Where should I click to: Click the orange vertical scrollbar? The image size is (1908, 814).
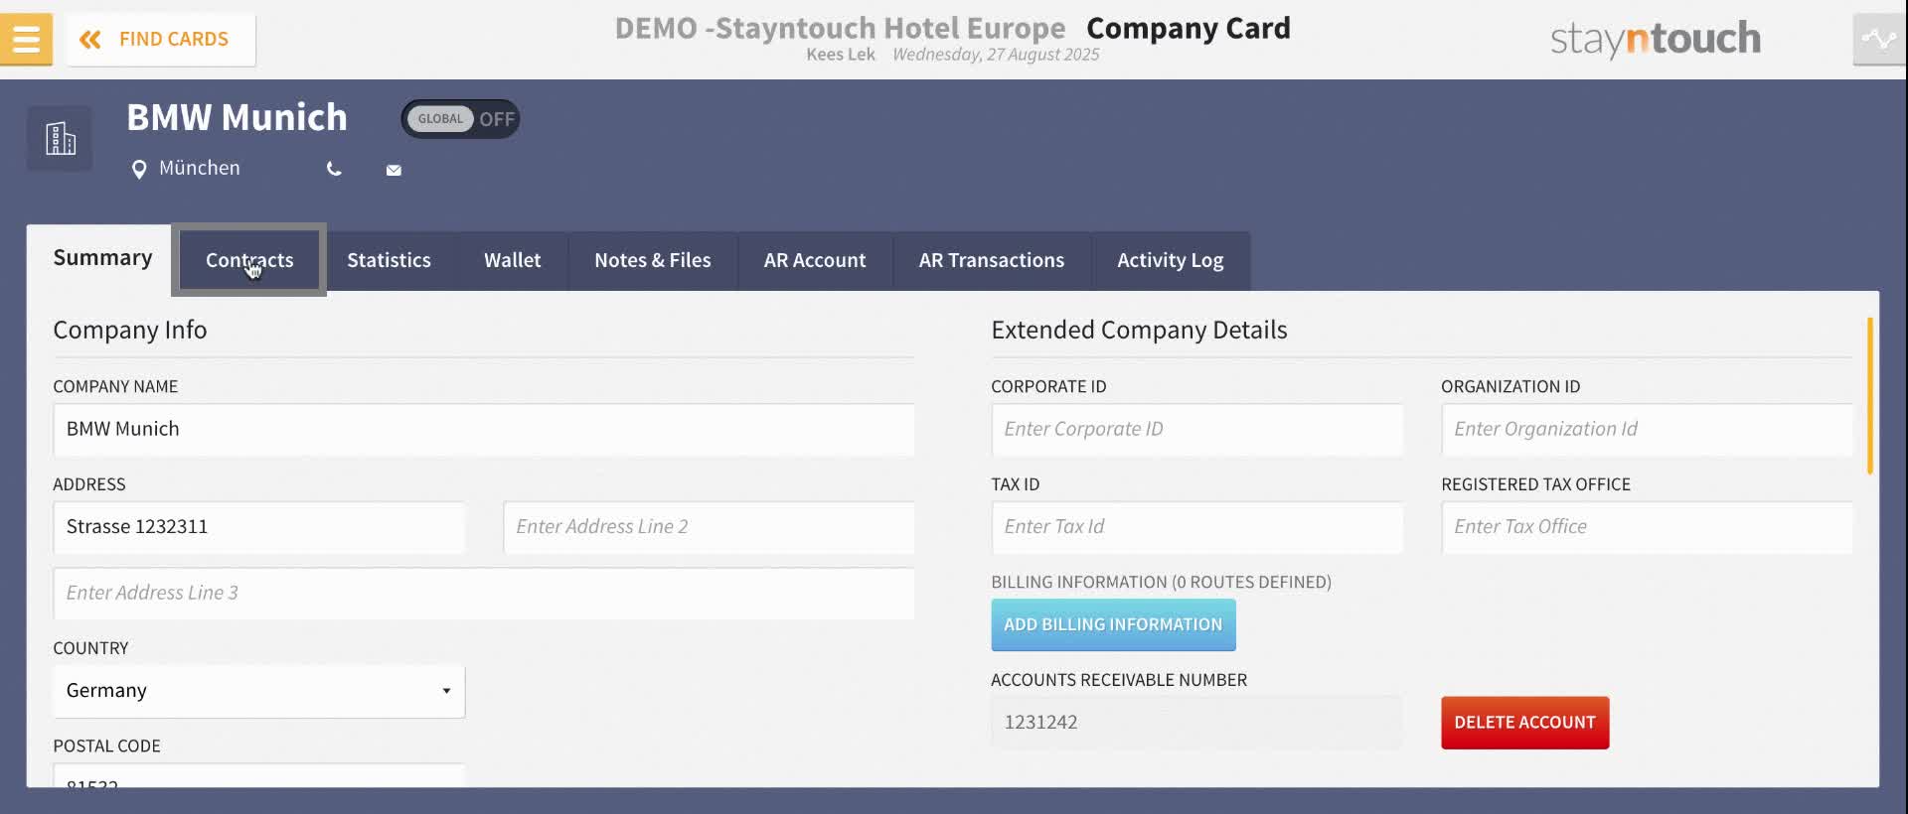click(1870, 396)
